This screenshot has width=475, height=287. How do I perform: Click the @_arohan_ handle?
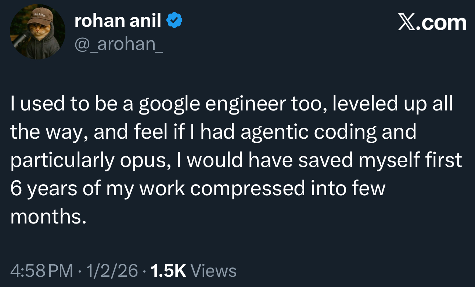119,45
